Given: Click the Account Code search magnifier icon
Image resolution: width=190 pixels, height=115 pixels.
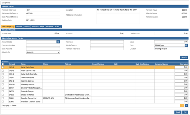Looking at the screenshot, I should 58,42.
